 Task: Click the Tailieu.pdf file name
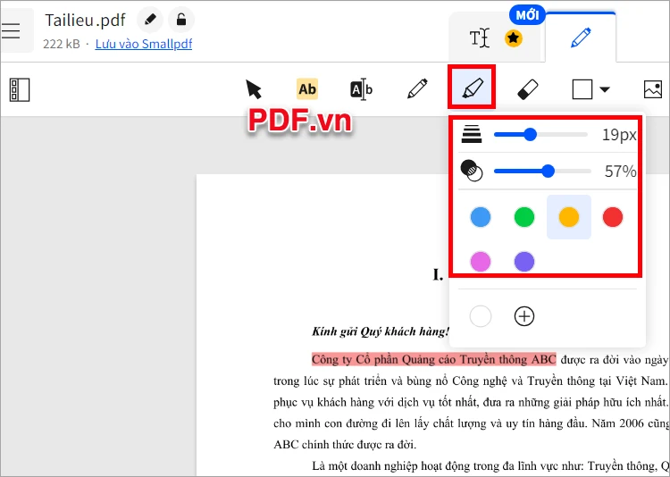coord(85,20)
